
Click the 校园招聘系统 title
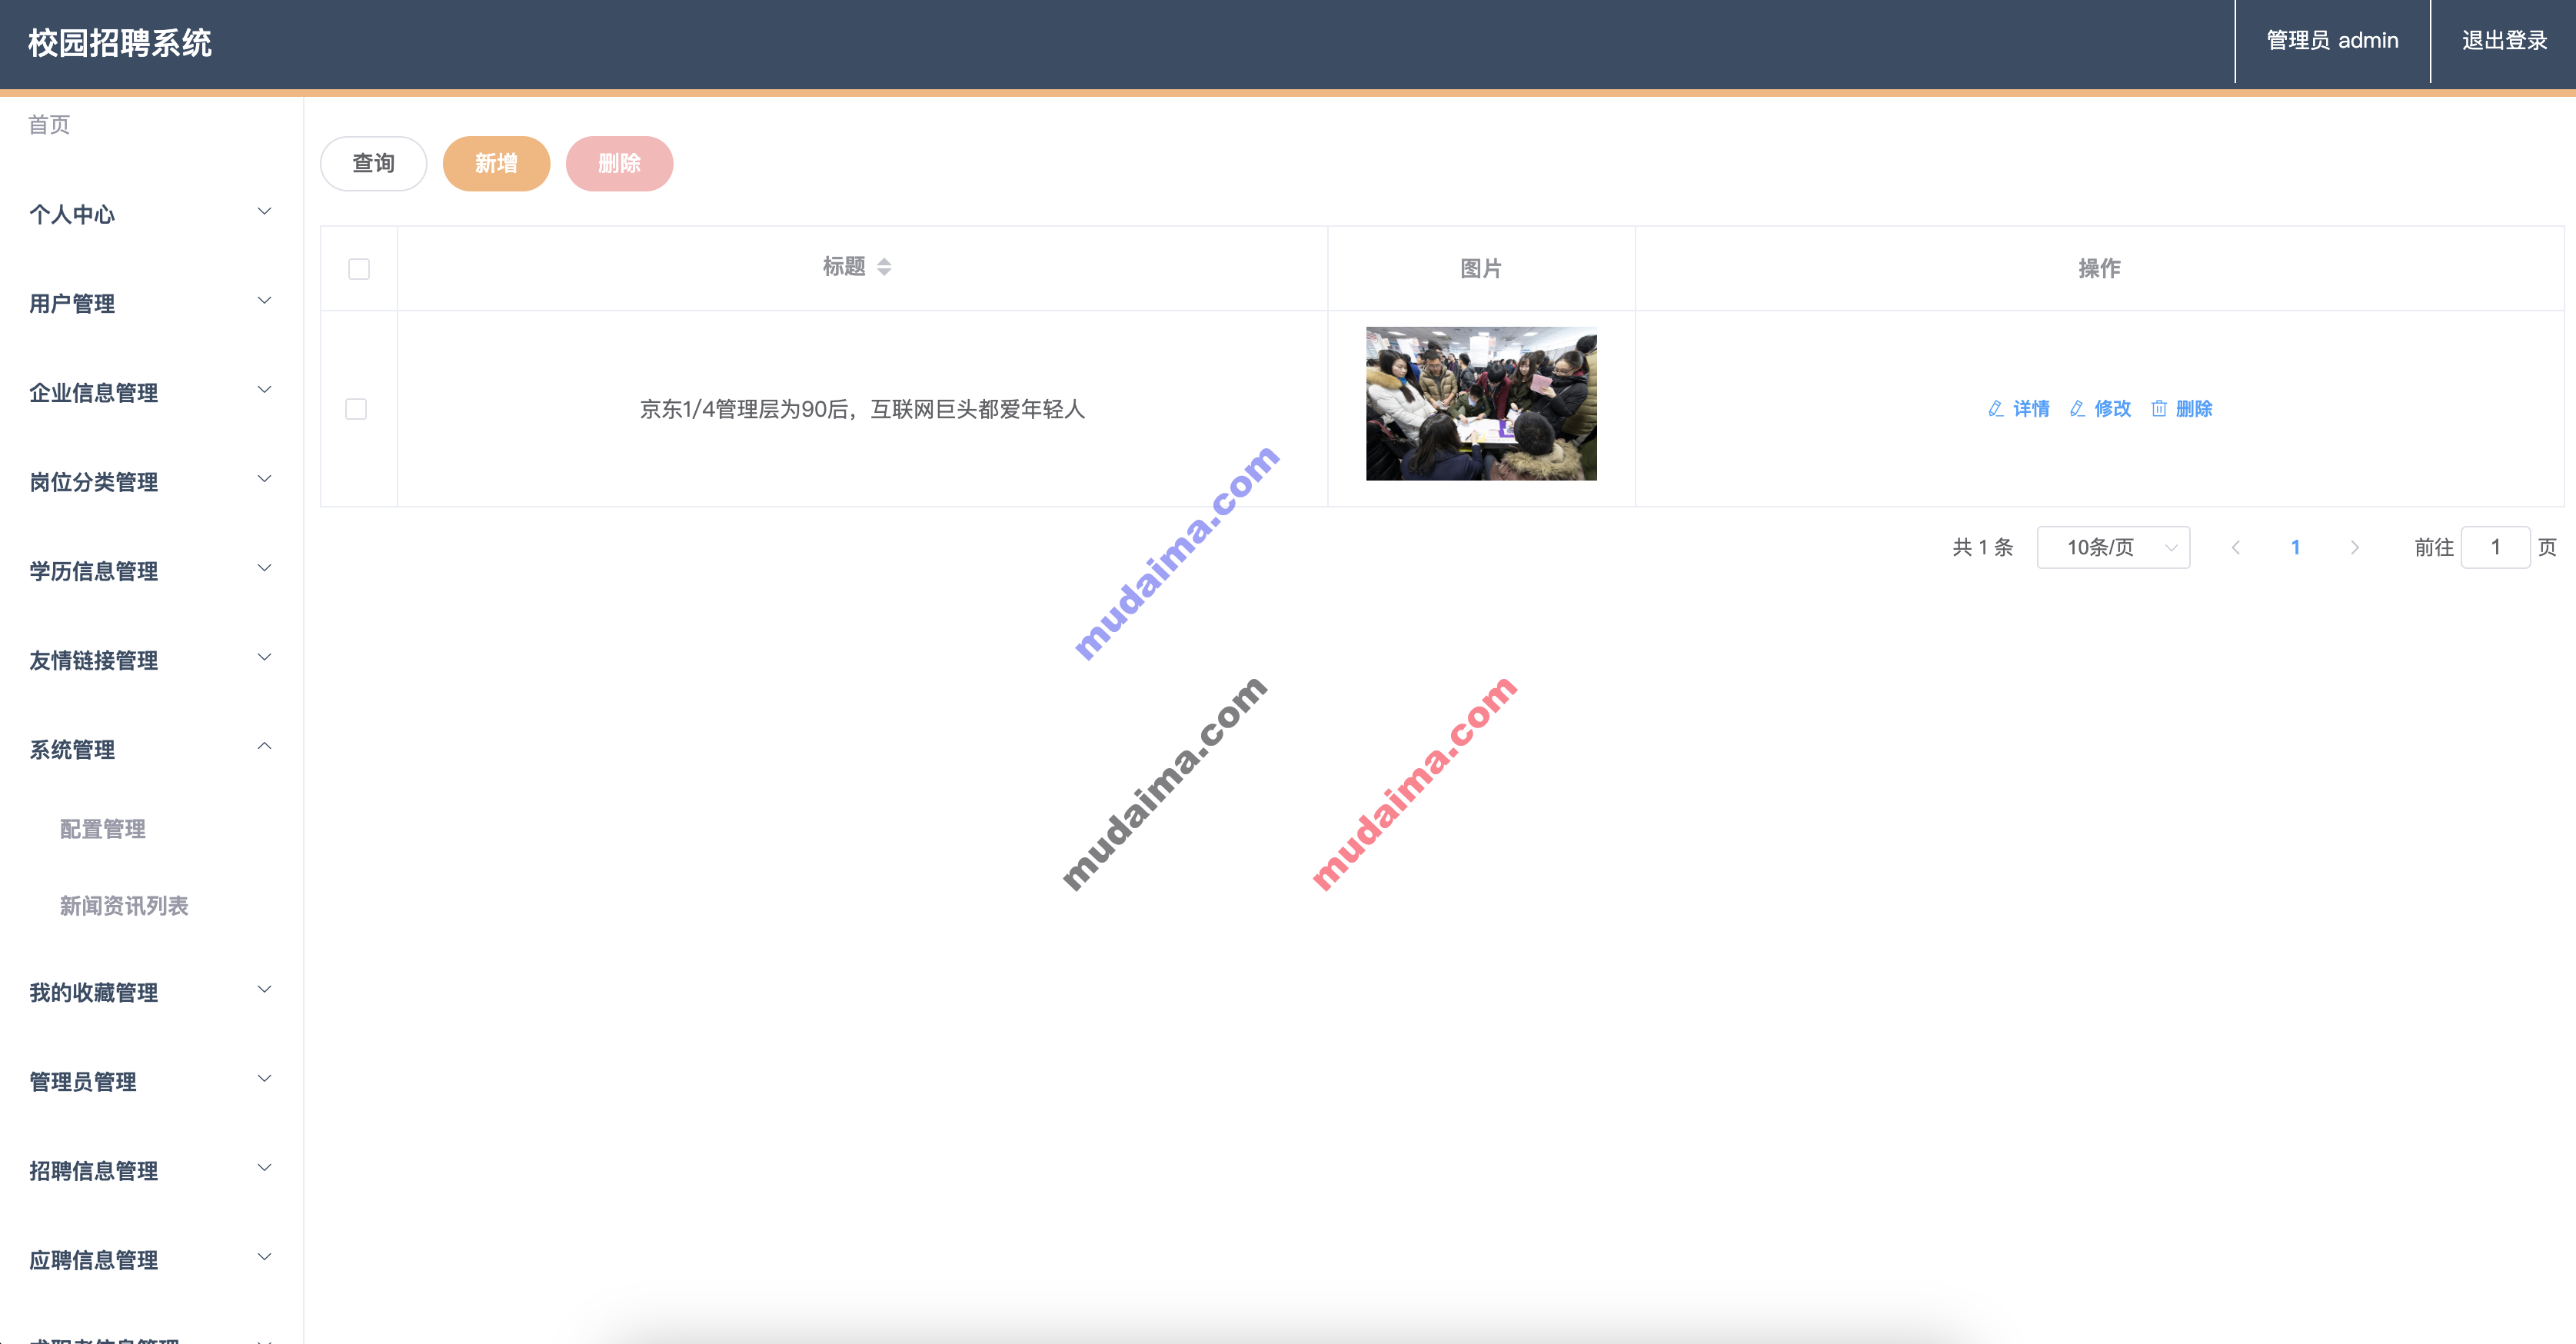click(x=120, y=43)
